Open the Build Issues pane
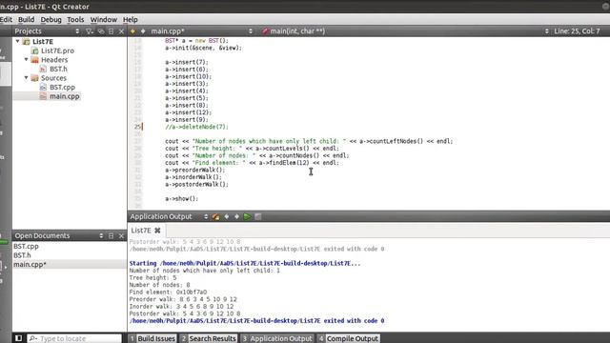610x343 pixels. click(x=152, y=338)
